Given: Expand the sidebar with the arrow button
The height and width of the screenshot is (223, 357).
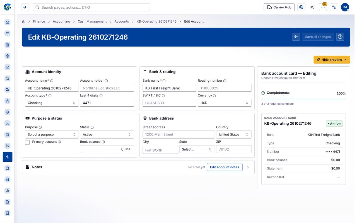Looking at the screenshot, I should click(x=25, y=7).
